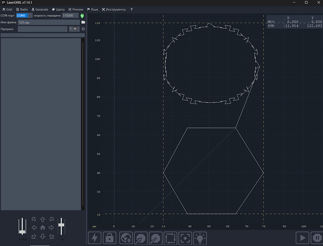Open the Язык menu

(93, 9)
